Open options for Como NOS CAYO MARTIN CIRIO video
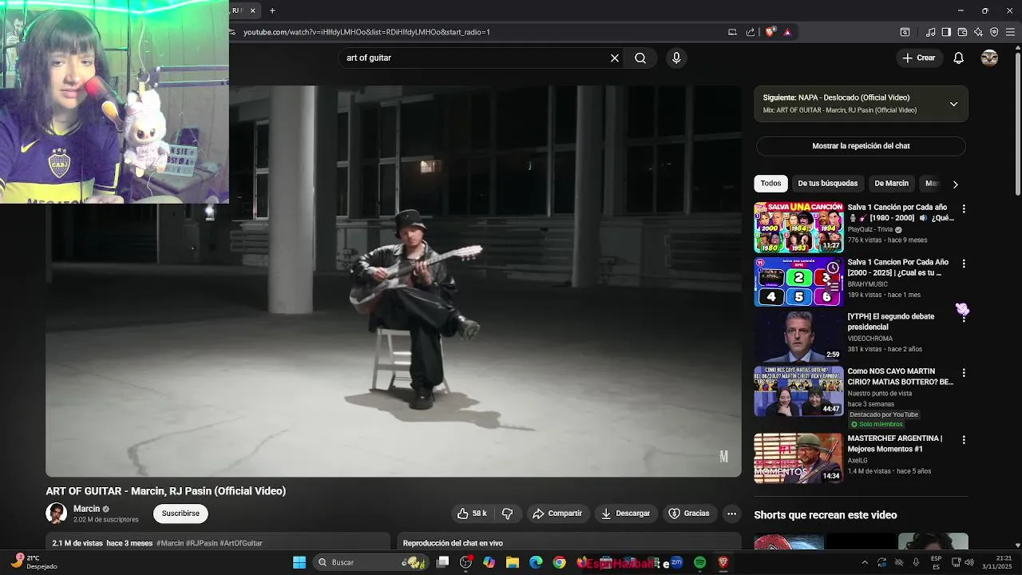The height and width of the screenshot is (575, 1022). [x=964, y=373]
